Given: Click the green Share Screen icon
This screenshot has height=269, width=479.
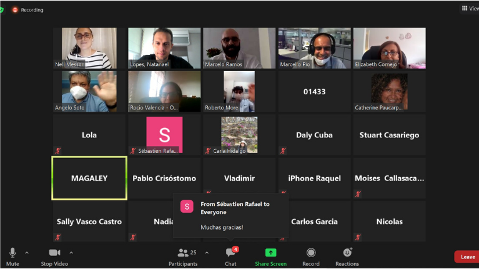Looking at the screenshot, I should [270, 253].
